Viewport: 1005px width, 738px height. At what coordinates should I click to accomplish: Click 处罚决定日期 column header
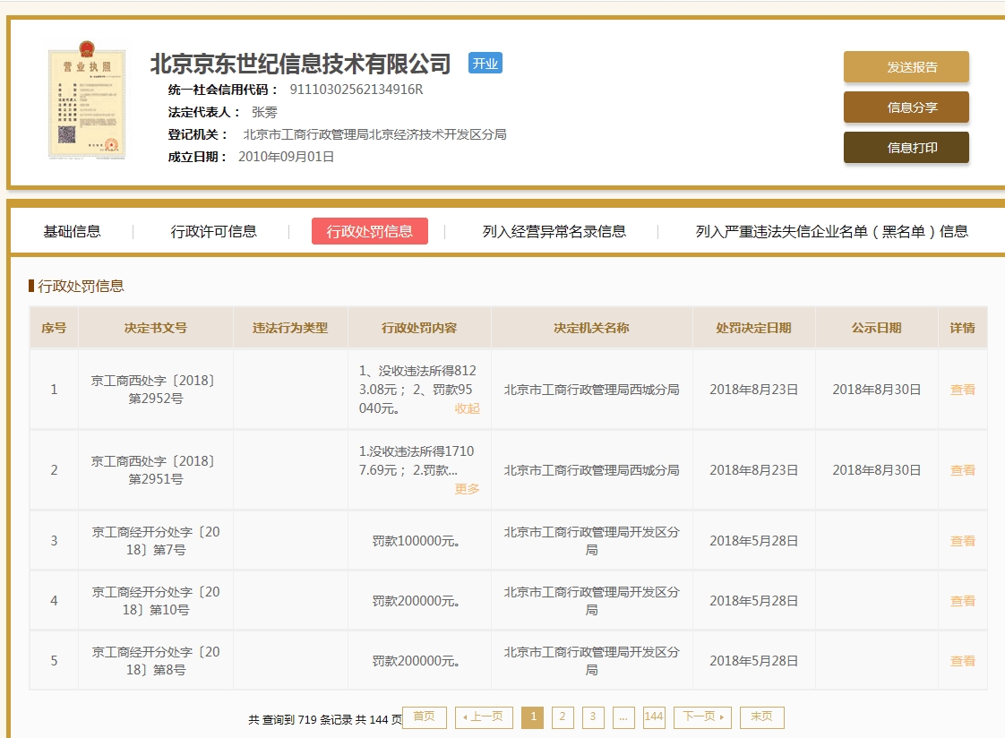pyautogui.click(x=753, y=328)
